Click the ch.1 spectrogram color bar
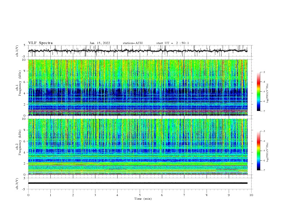The height and width of the screenshot is (219, 283). [x=258, y=92]
